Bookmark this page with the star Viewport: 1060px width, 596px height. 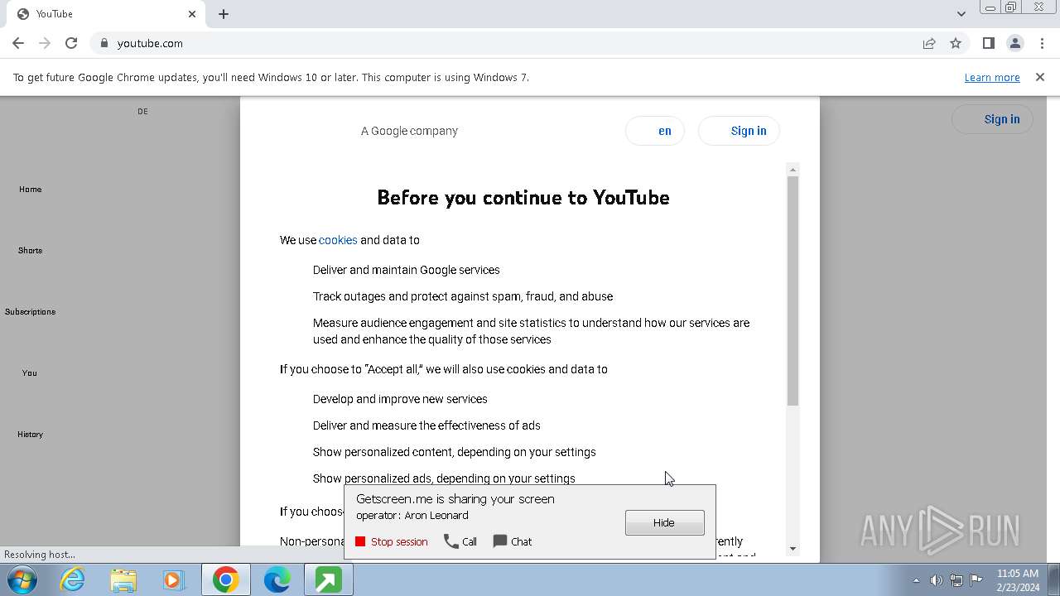[x=956, y=43]
